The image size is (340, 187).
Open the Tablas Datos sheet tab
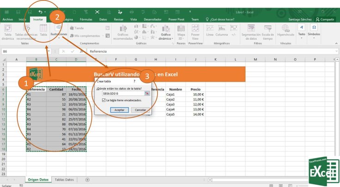[64, 180]
